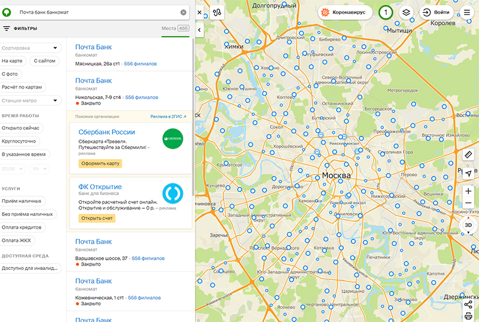Click the green circle with number 1

(x=386, y=12)
